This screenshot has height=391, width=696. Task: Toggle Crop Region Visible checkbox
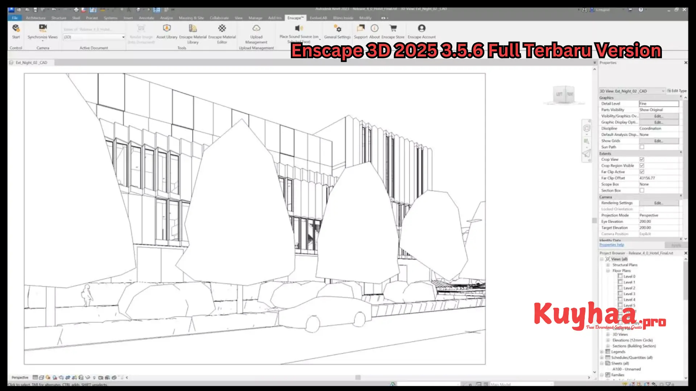coord(642,165)
